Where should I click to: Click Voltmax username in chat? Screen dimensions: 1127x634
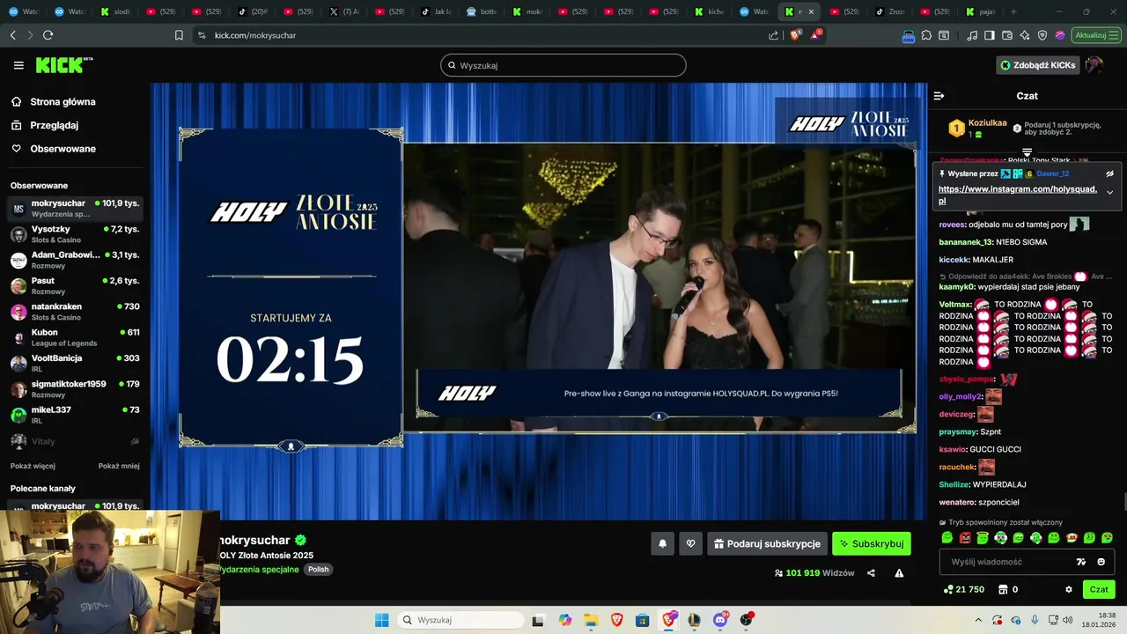pyautogui.click(x=955, y=305)
